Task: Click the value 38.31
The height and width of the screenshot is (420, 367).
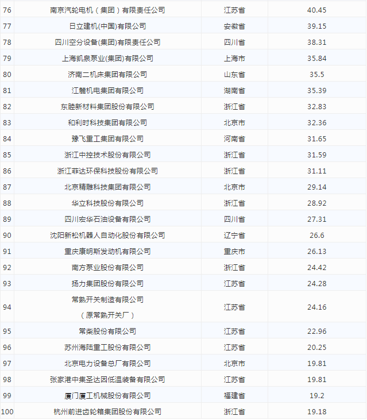Action: [x=316, y=43]
